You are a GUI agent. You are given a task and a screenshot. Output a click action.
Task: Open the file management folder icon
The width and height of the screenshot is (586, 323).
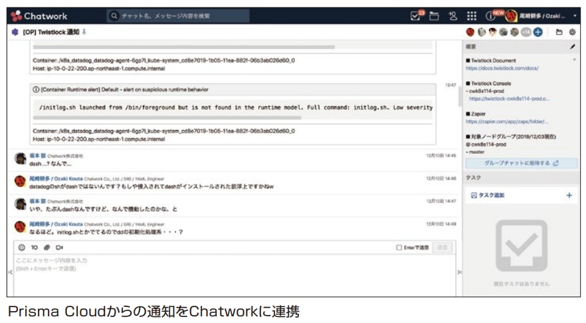[x=434, y=16]
